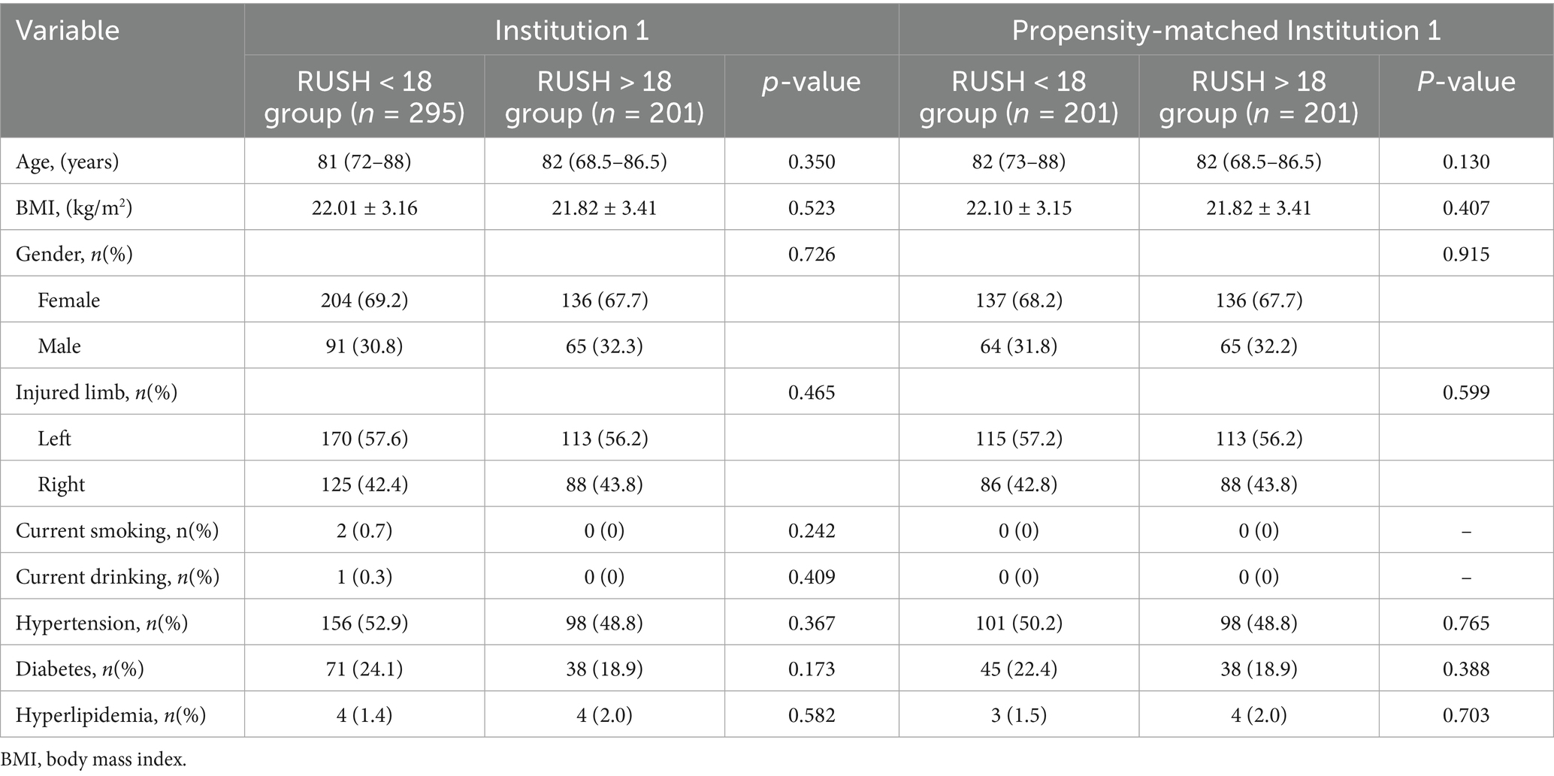Image resolution: width=1554 pixels, height=776 pixels.
Task: Select the "Female" row label
Action: (68, 300)
